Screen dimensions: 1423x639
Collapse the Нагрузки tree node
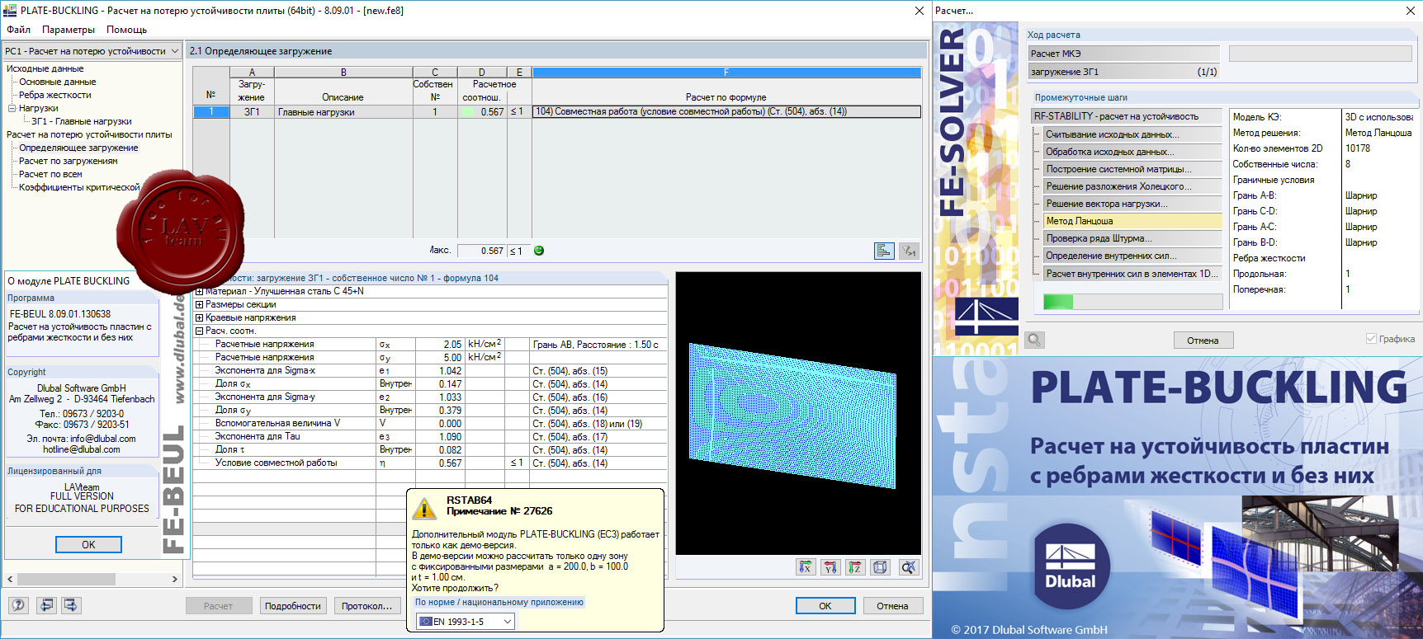point(12,108)
